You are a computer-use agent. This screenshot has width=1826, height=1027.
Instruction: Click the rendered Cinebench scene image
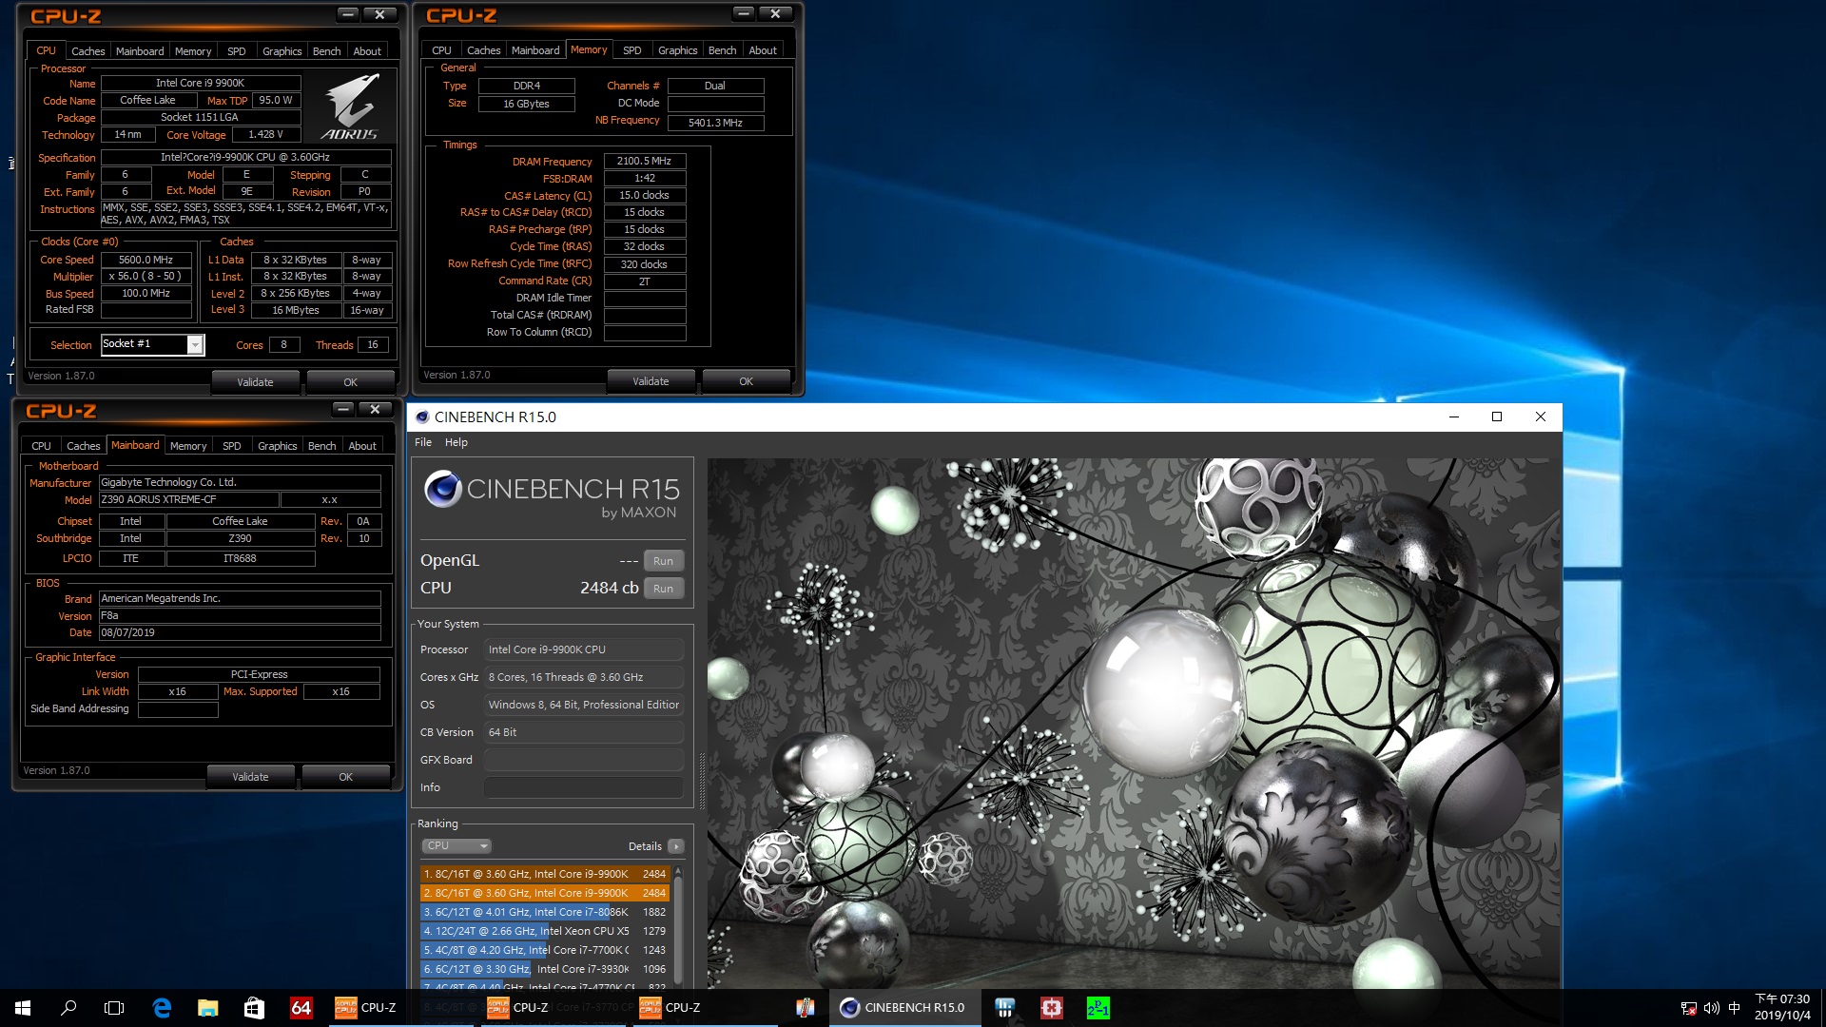point(1133,723)
